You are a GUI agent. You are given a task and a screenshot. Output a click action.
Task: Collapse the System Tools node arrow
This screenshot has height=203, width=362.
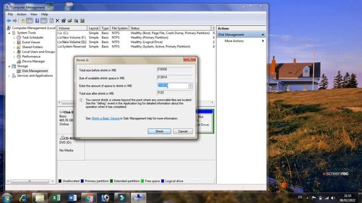(9, 33)
